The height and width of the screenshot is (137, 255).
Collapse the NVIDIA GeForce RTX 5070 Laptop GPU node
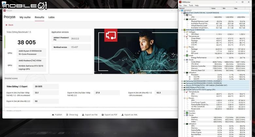182,90
